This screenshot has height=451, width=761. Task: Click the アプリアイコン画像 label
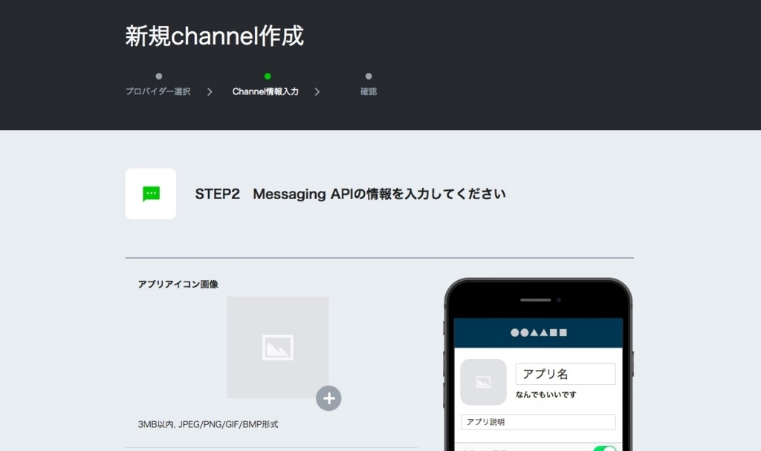(x=178, y=284)
